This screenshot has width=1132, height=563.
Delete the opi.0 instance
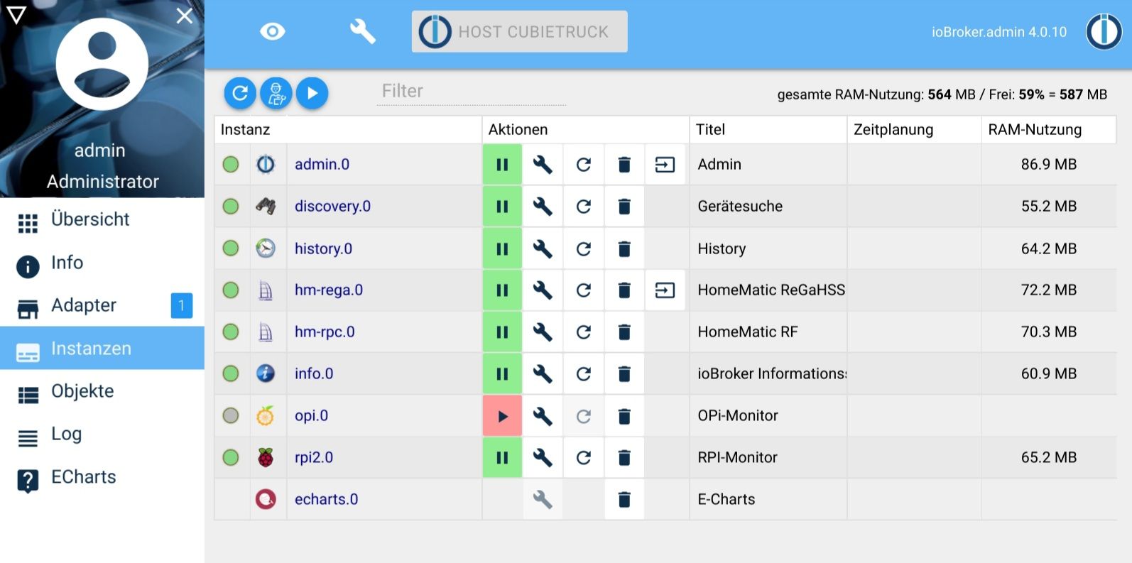[x=624, y=416]
